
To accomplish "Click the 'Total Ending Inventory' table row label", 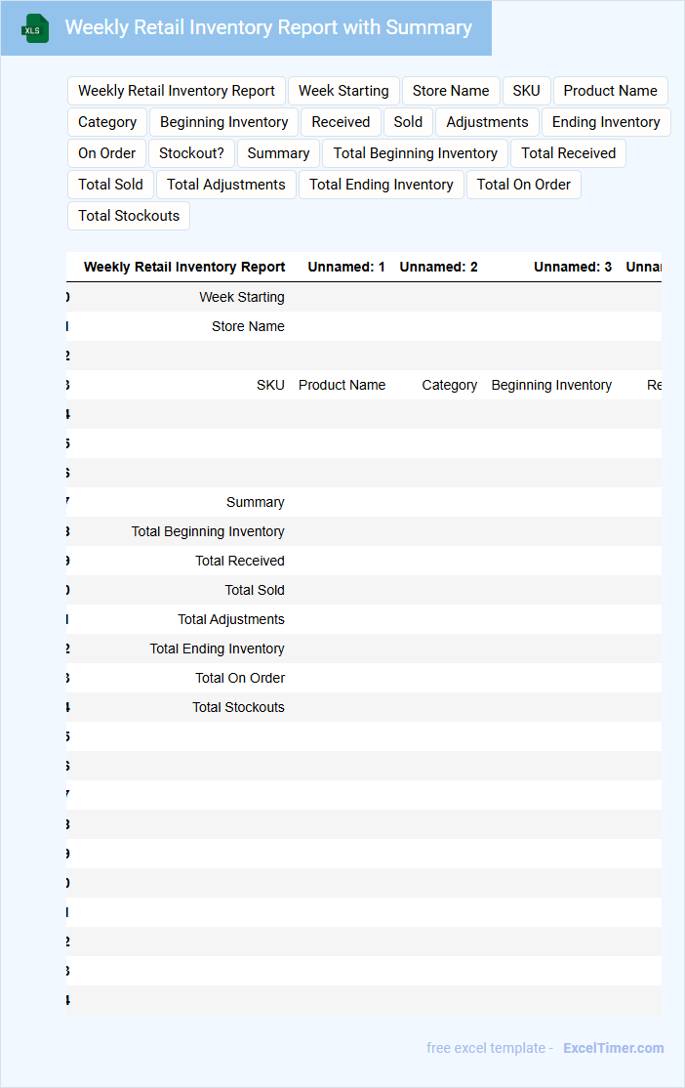I will click(217, 649).
